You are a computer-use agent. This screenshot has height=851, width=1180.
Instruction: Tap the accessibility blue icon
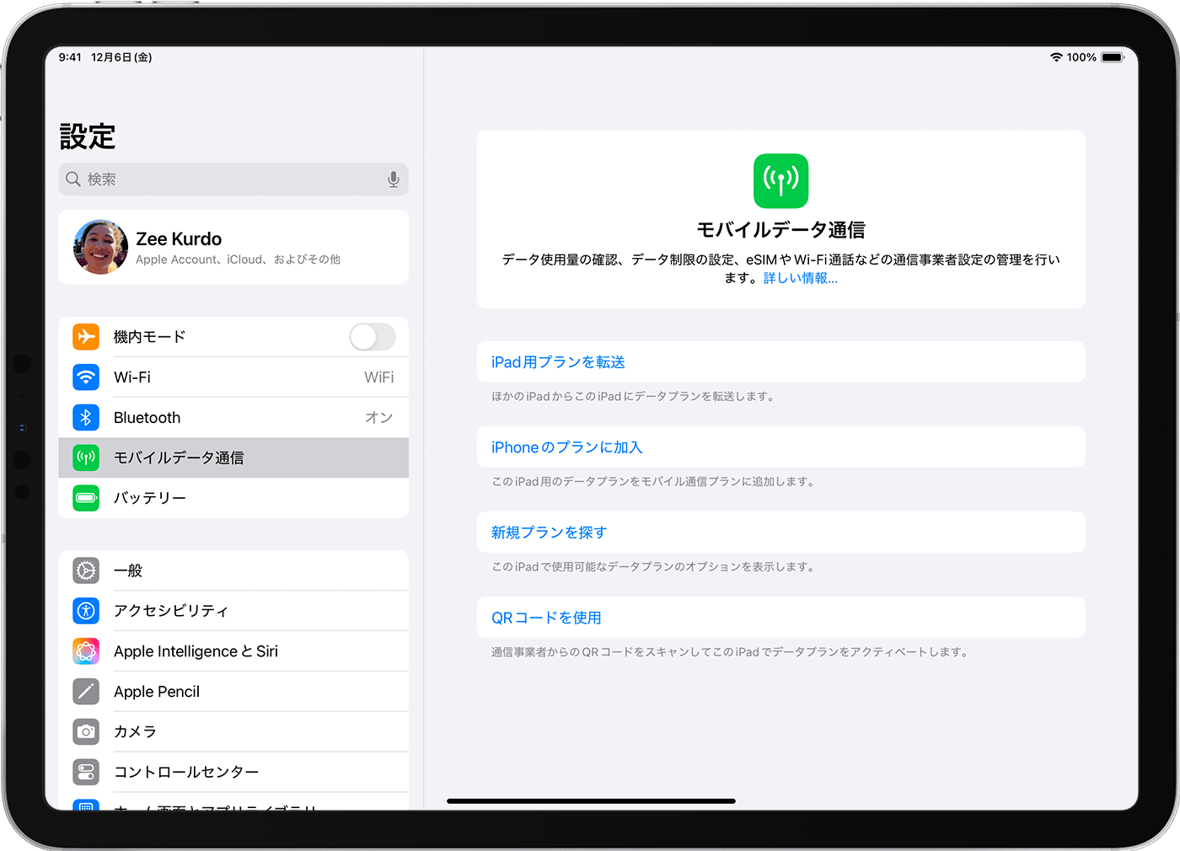point(86,611)
